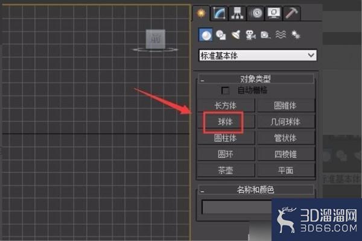This screenshot has width=362, height=241.
Task: Click the 长方体 button
Action: pyautogui.click(x=226, y=105)
